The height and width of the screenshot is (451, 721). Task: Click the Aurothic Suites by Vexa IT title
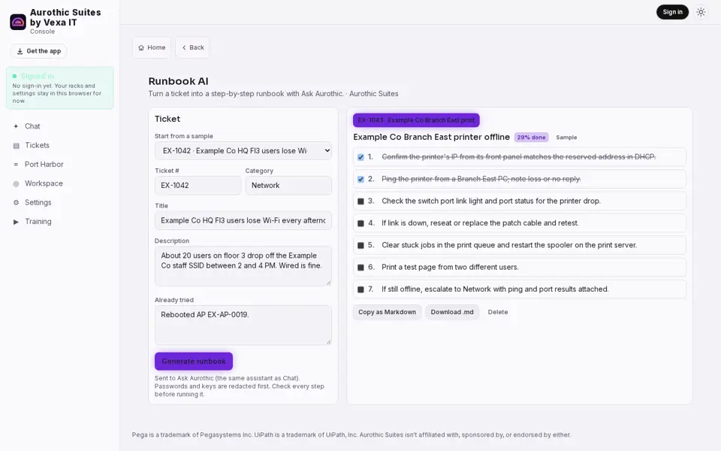click(65, 17)
